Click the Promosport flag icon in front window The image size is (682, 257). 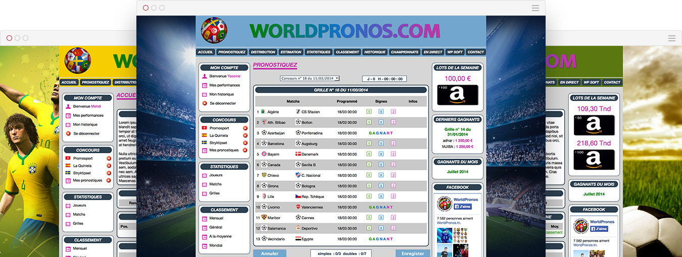(x=205, y=128)
